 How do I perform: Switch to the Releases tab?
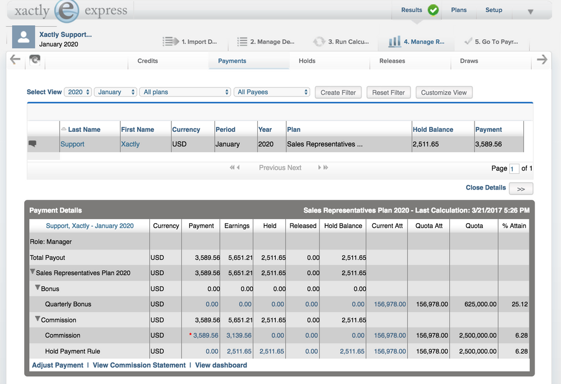(x=392, y=61)
